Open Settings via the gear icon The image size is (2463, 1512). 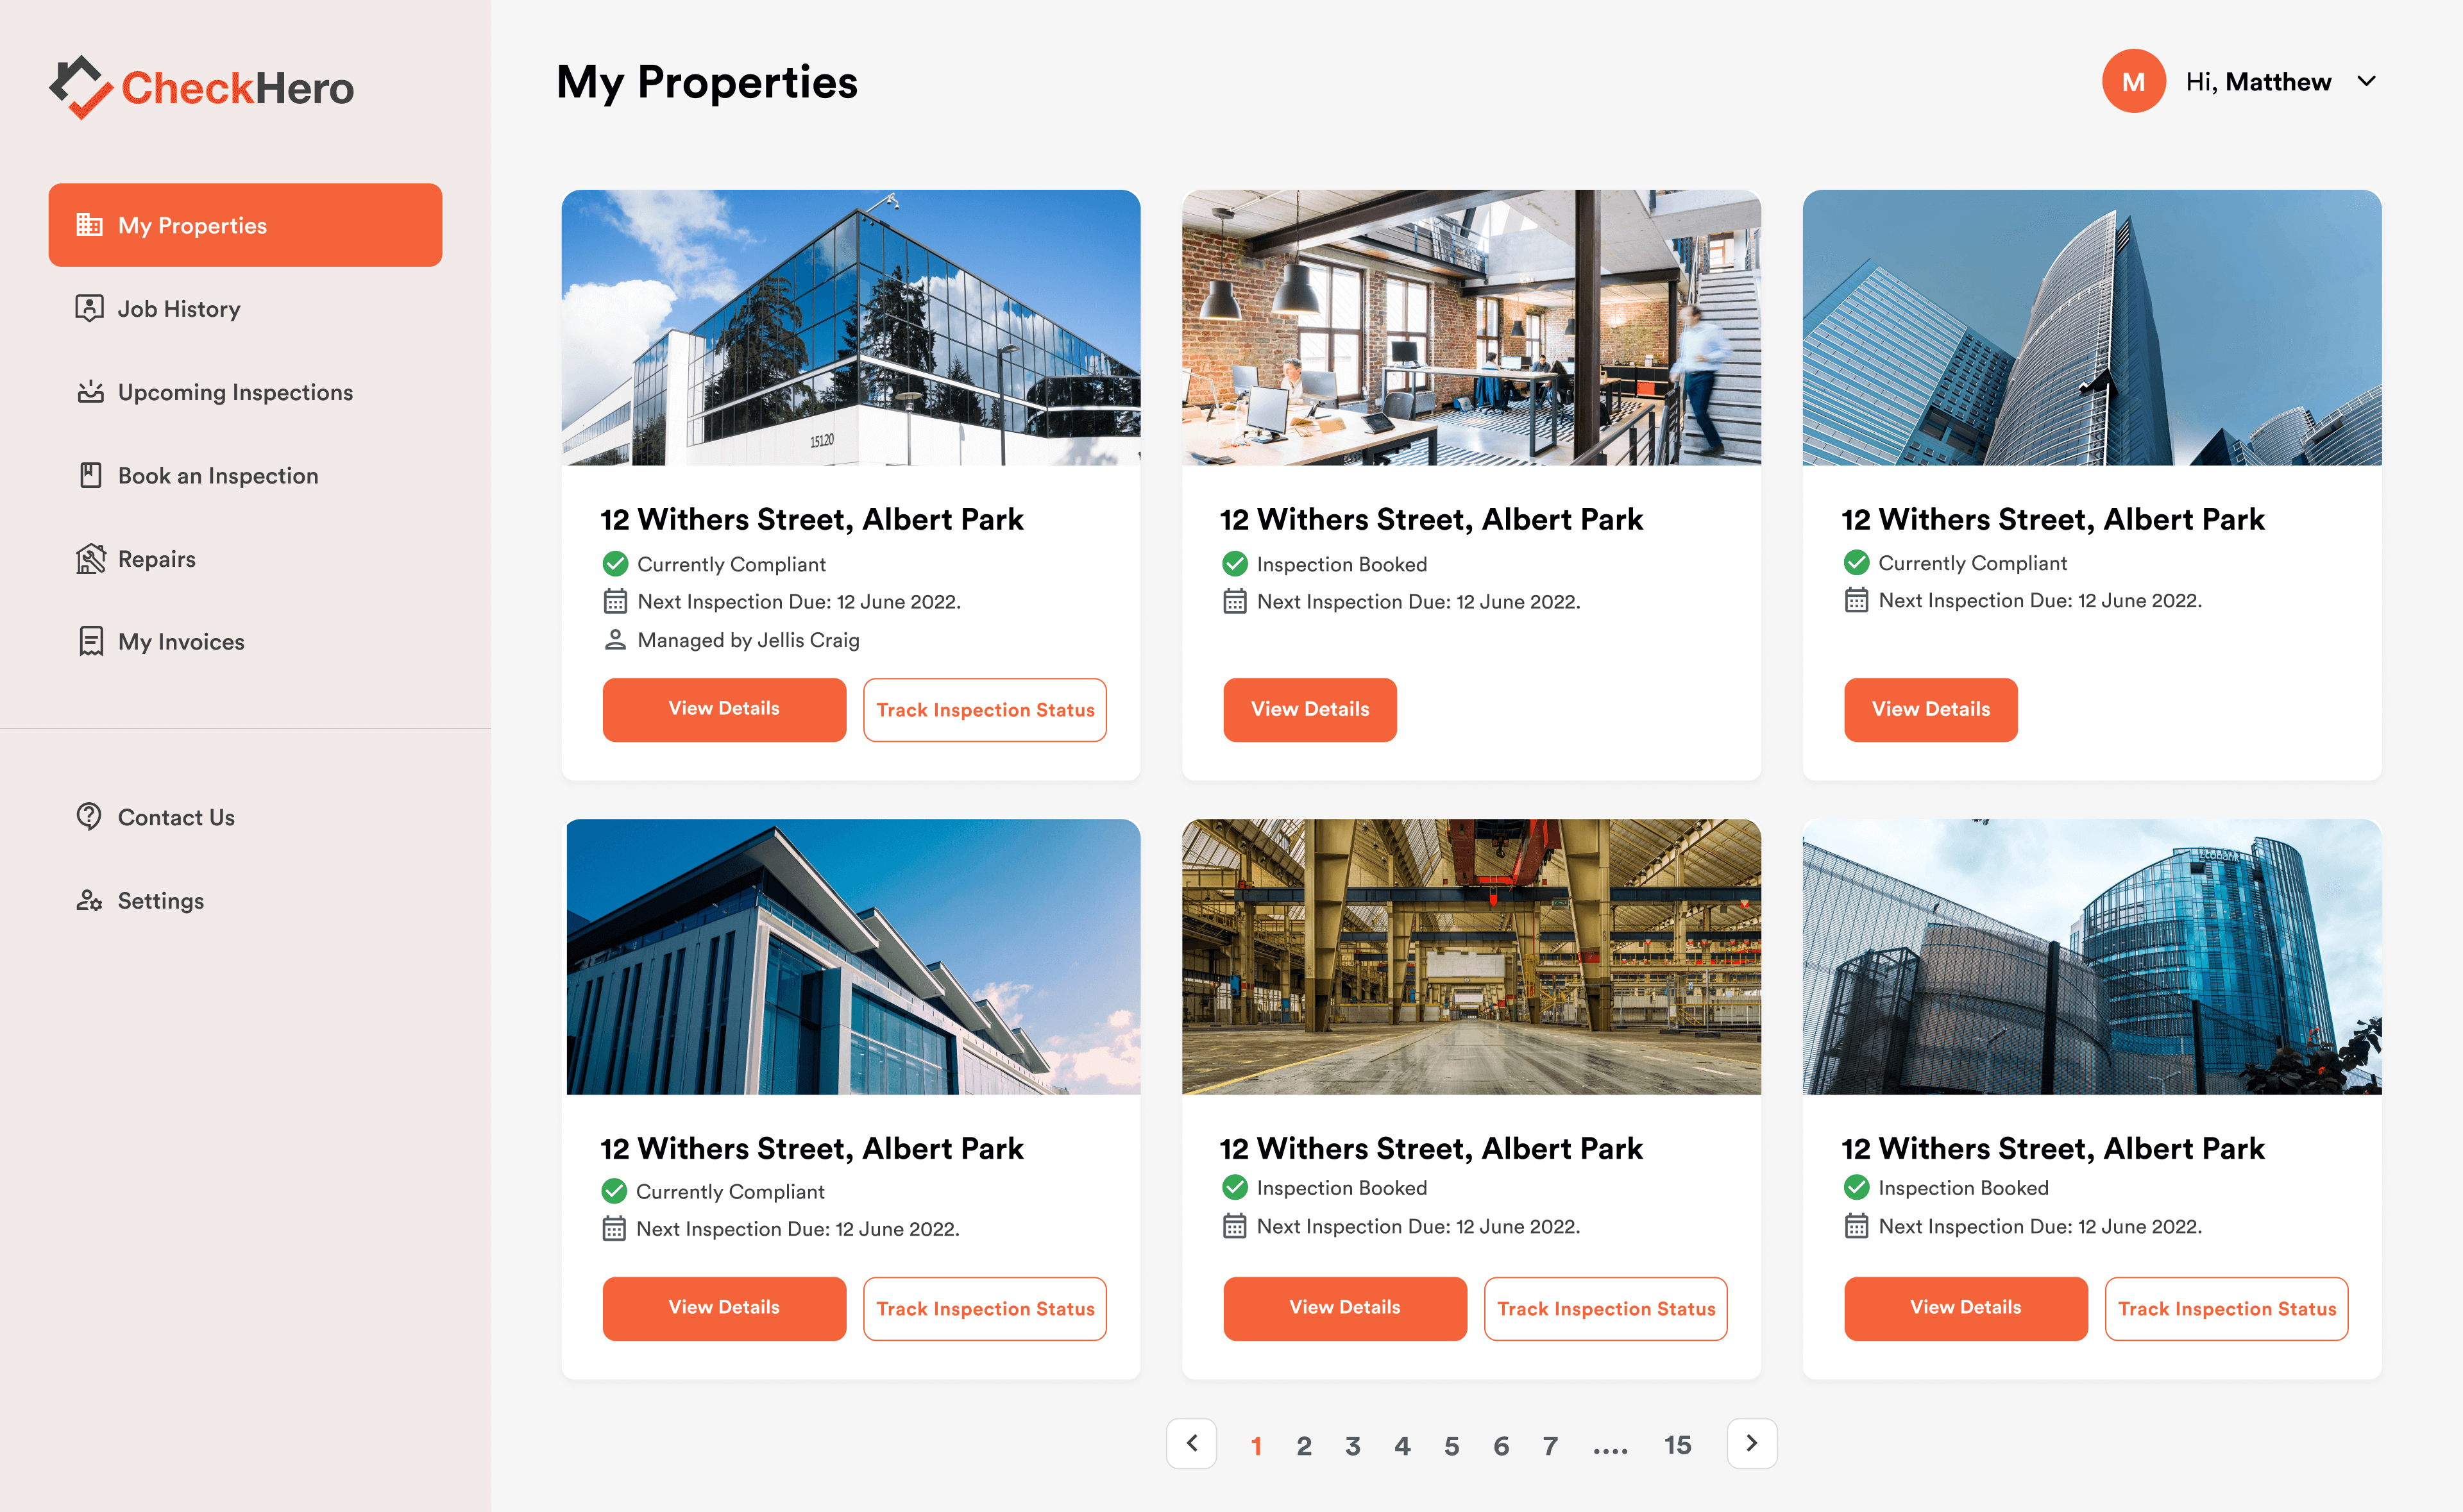point(90,900)
